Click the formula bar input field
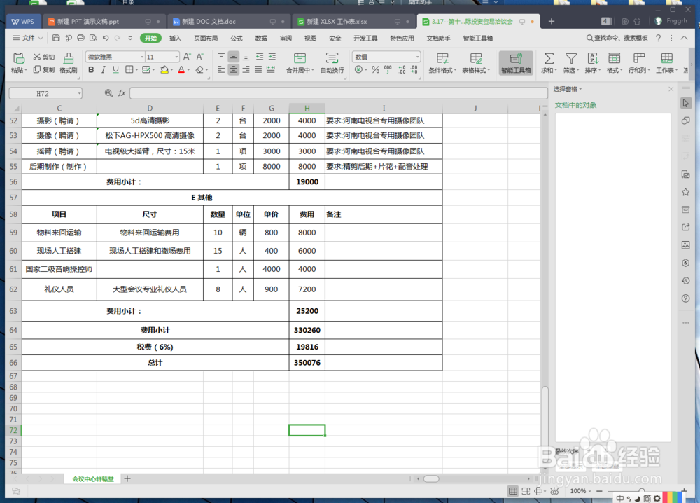This screenshot has width=700, height=503. pyautogui.click(x=338, y=93)
